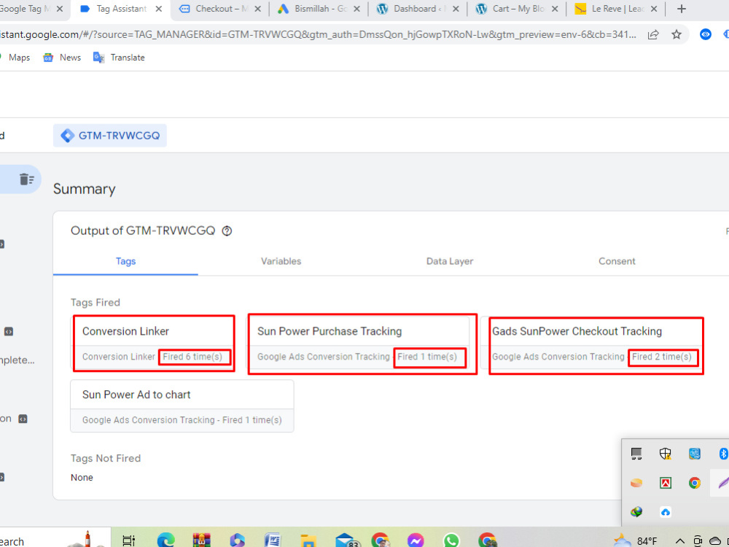729x547 pixels.
Task: Close the Dashboard tab
Action: (456, 9)
